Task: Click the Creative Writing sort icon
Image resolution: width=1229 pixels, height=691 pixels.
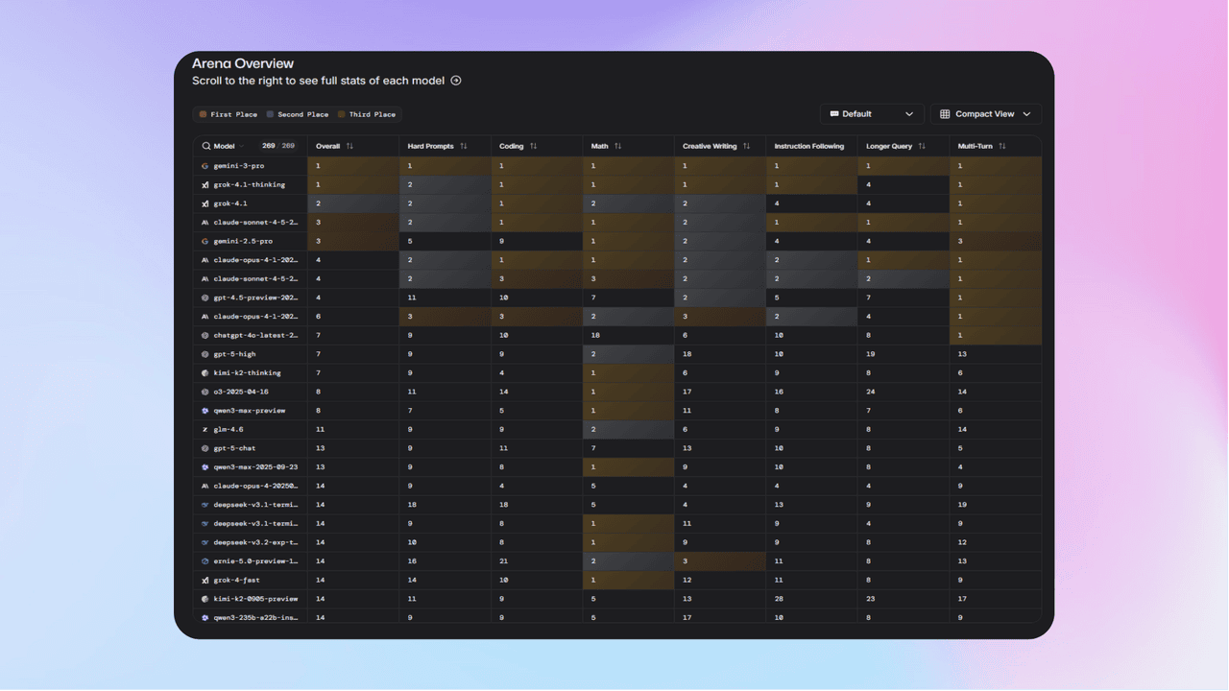Action: pyautogui.click(x=746, y=146)
